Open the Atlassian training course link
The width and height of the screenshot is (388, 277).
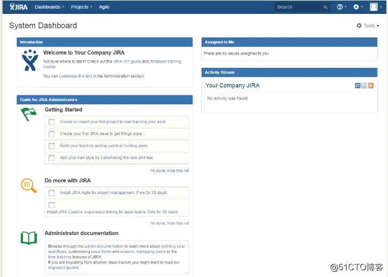(165, 61)
